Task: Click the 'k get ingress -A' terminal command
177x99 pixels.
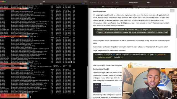Action: click(35, 64)
